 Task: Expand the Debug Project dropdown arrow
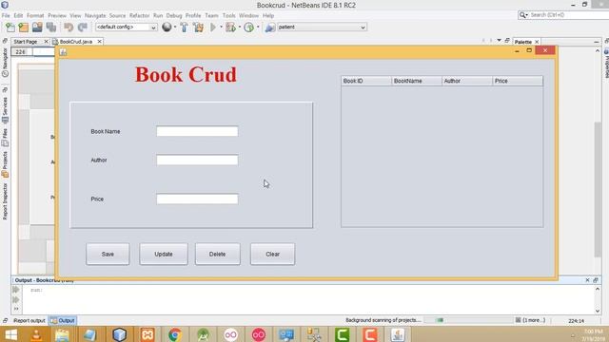click(239, 28)
